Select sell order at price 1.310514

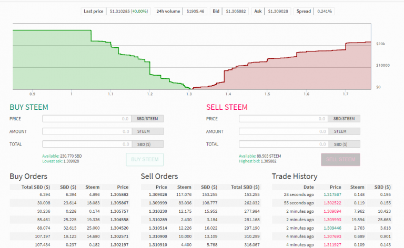[201, 228]
